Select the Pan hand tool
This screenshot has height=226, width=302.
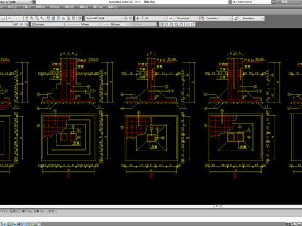(27, 18)
